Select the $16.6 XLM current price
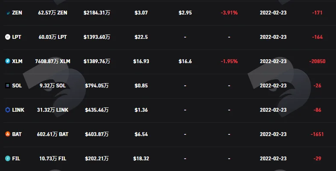The image size is (336, 171). point(185,61)
